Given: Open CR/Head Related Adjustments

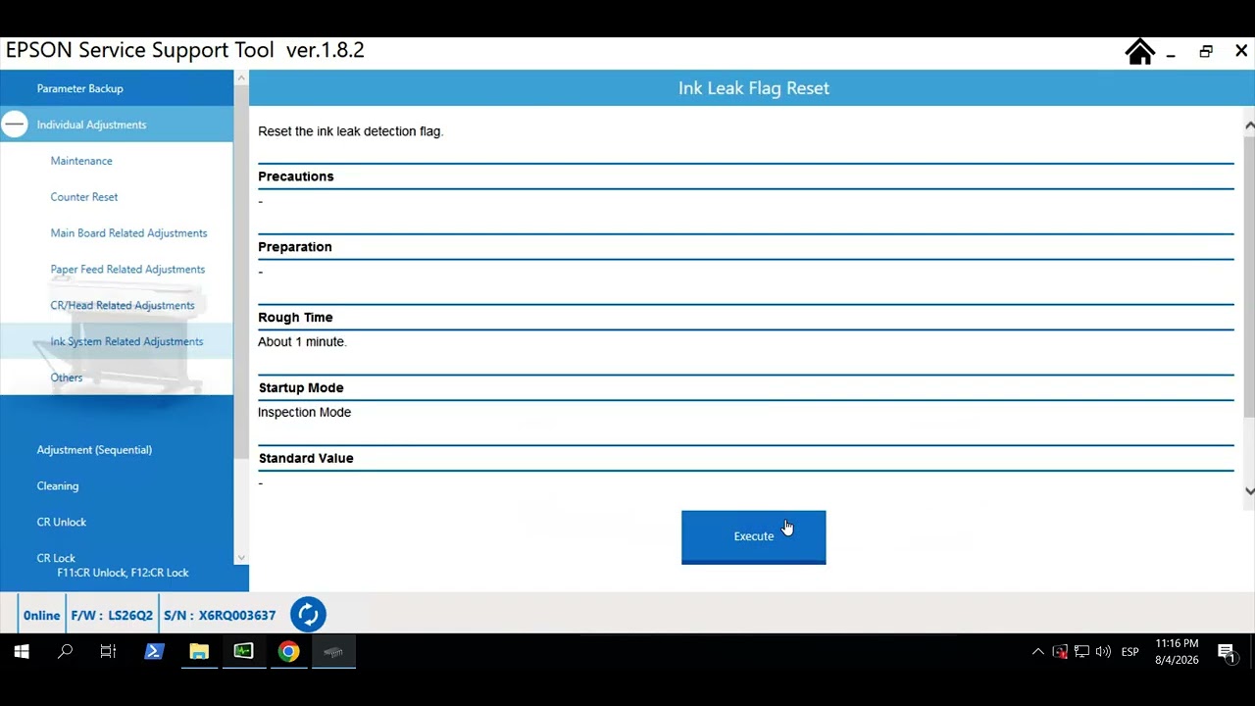Looking at the screenshot, I should click(123, 306).
